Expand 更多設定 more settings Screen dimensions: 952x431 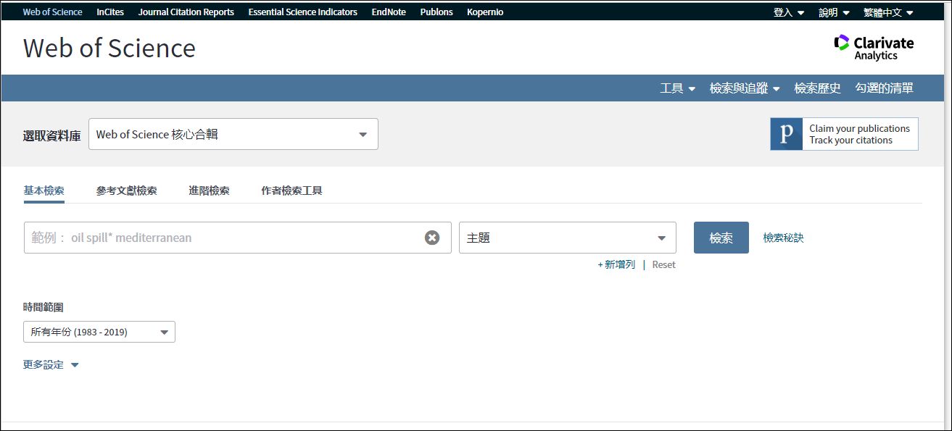click(51, 365)
